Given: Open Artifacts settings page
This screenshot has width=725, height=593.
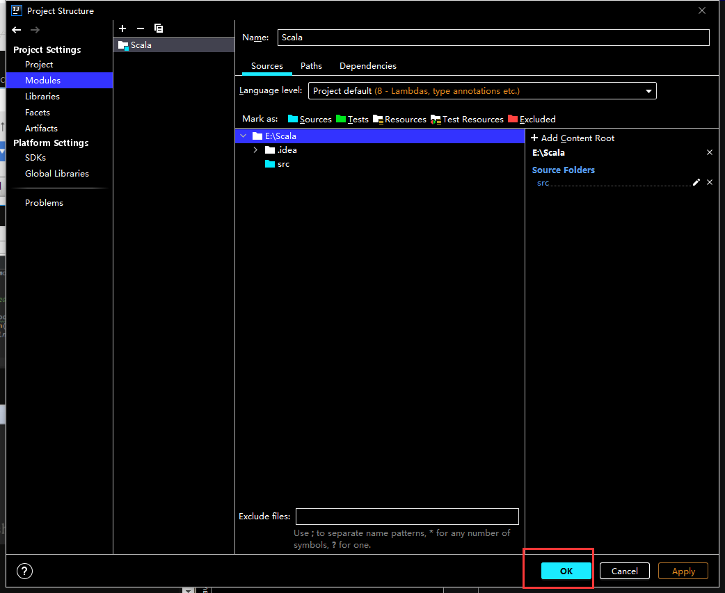Looking at the screenshot, I should (41, 129).
